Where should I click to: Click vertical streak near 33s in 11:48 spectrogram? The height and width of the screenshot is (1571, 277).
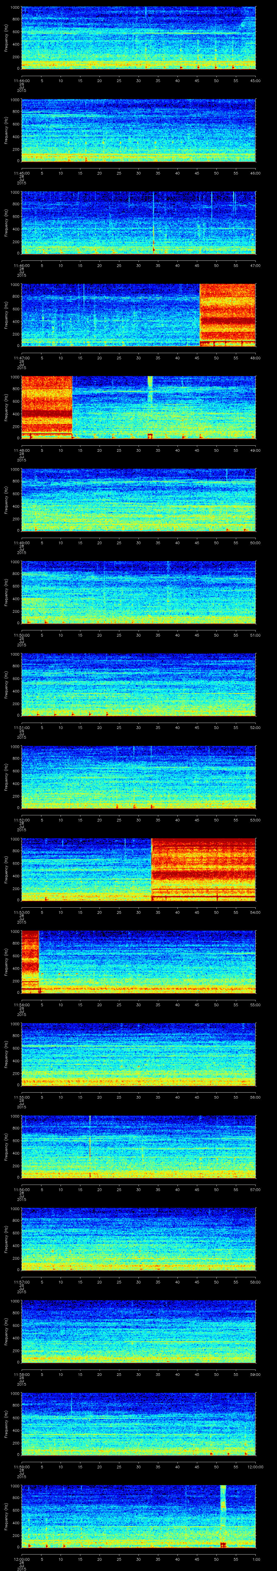(x=150, y=390)
